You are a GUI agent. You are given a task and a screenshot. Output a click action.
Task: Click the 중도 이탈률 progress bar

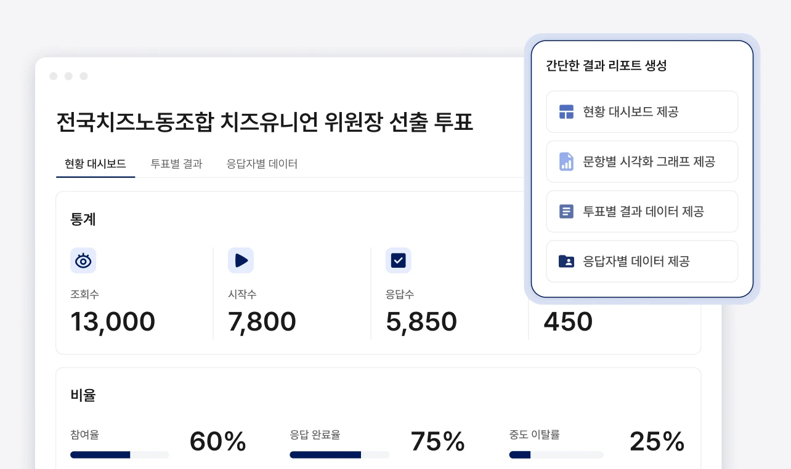[556, 455]
